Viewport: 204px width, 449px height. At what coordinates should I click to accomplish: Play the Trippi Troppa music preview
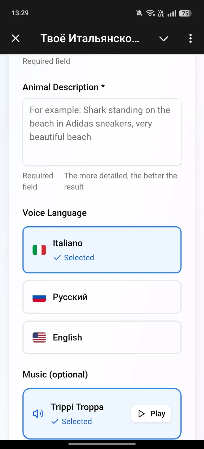(151, 414)
